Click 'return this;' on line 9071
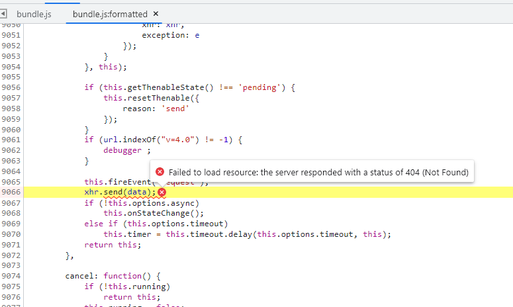This screenshot has width=513, height=307. [x=113, y=245]
